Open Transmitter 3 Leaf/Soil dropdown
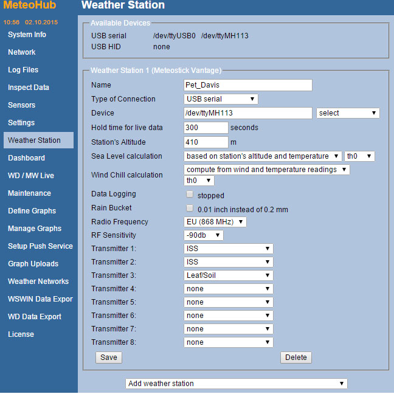 click(x=229, y=275)
